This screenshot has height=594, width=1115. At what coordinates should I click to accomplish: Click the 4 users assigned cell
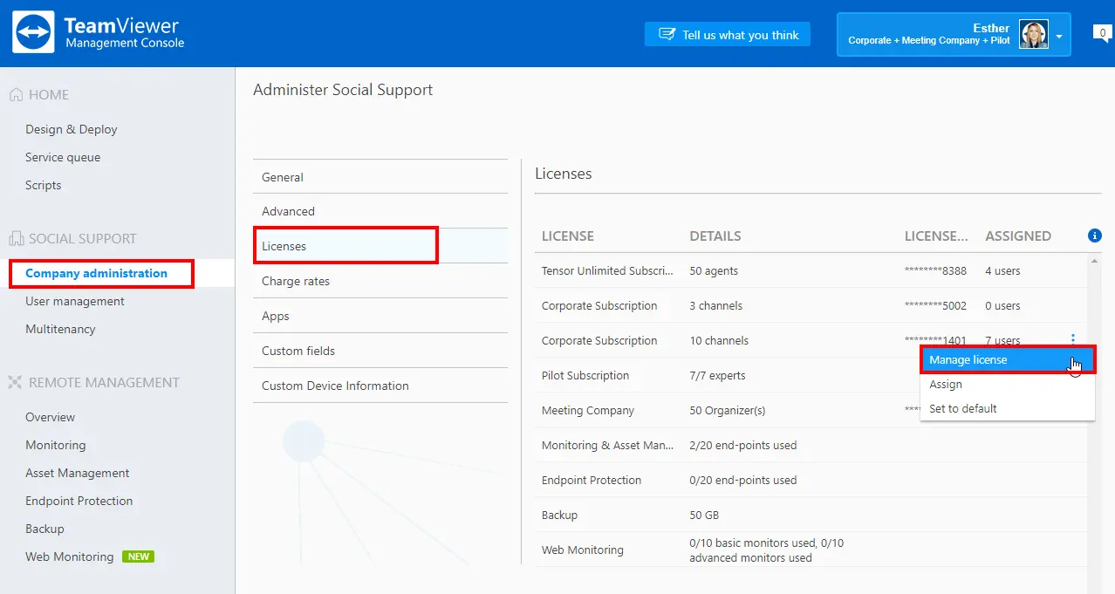click(x=1002, y=270)
